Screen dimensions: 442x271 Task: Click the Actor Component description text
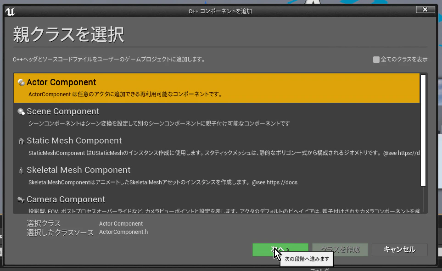[126, 94]
